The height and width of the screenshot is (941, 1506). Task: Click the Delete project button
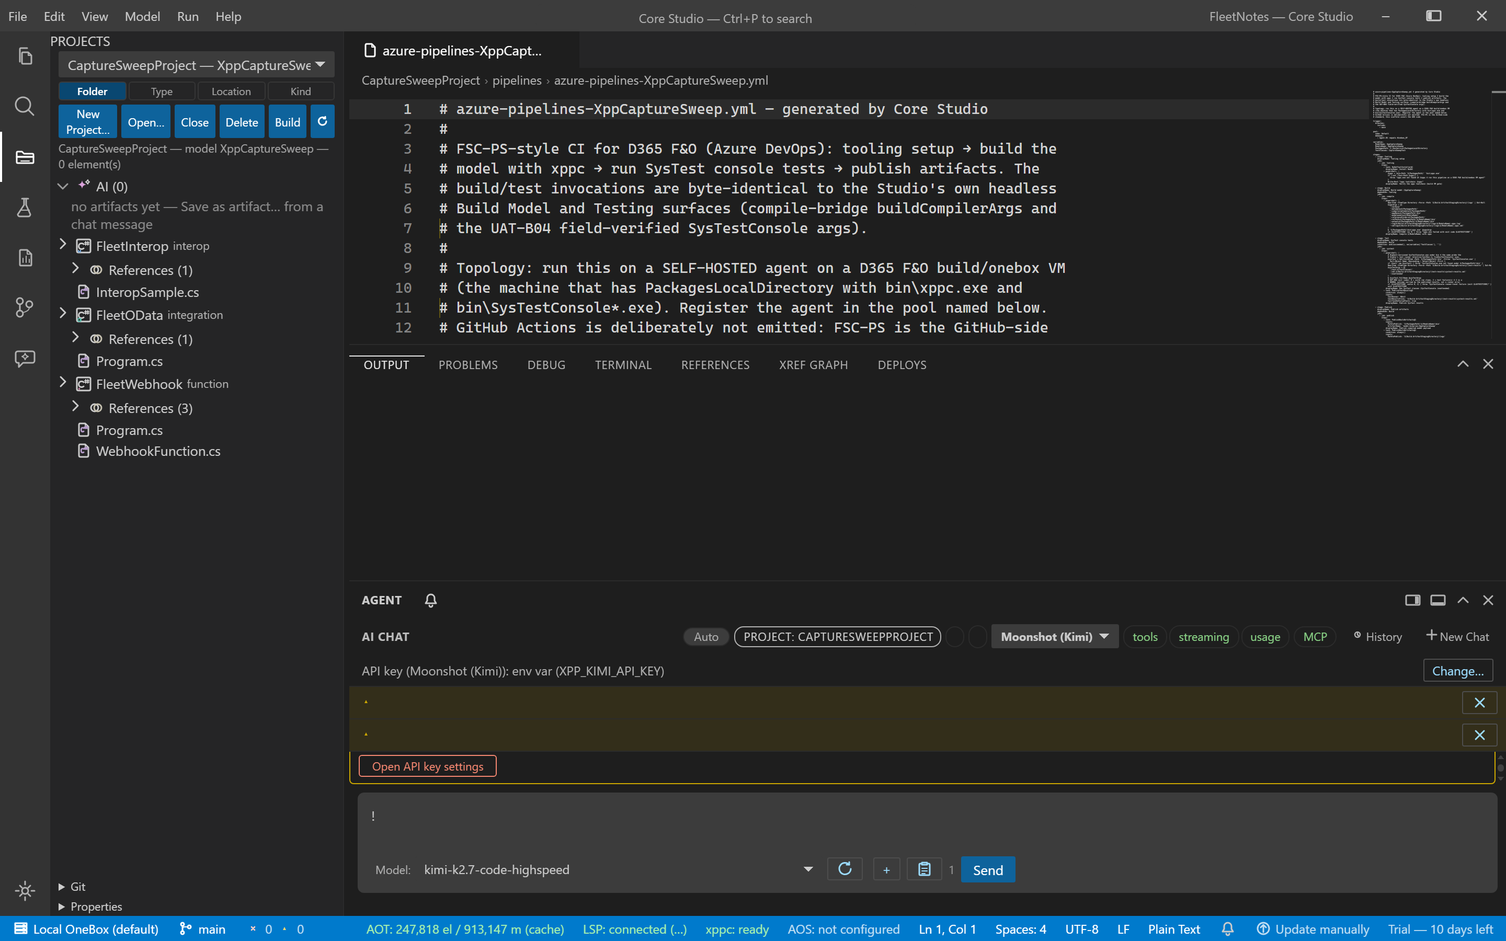pyautogui.click(x=242, y=121)
